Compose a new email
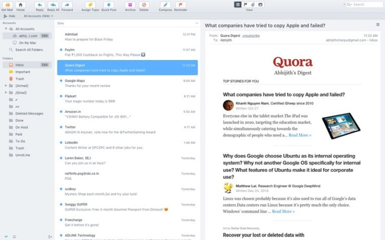Screen dimensions: 385x240 tap(165, 4)
